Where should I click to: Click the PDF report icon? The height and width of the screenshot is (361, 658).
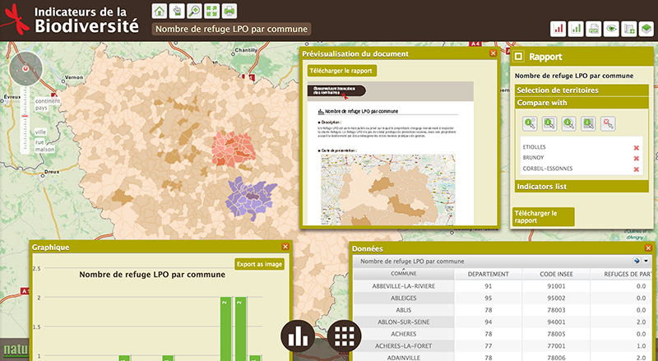coord(593,29)
